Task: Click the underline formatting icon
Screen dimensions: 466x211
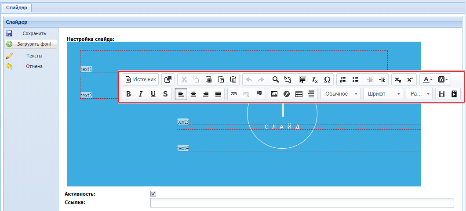Action: 153,94
